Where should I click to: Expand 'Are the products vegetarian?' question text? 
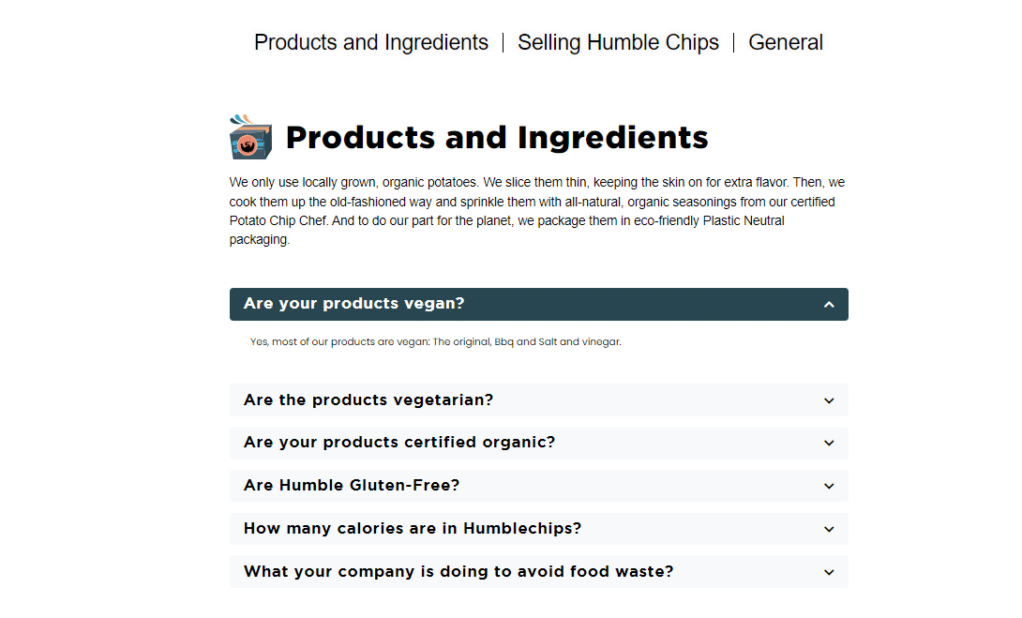(368, 400)
